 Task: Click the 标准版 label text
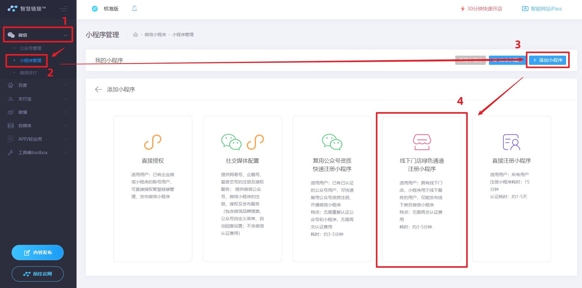(x=111, y=9)
